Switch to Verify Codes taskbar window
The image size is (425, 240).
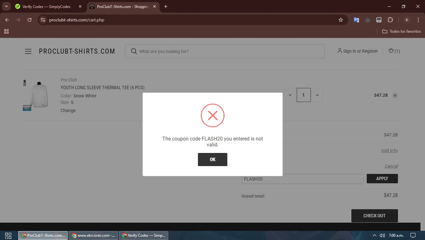coord(144,235)
